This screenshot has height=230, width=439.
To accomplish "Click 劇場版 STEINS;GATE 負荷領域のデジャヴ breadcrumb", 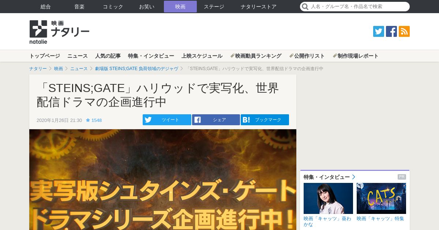I will 137,69.
